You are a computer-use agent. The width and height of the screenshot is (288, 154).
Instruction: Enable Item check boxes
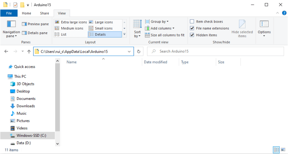(192, 22)
